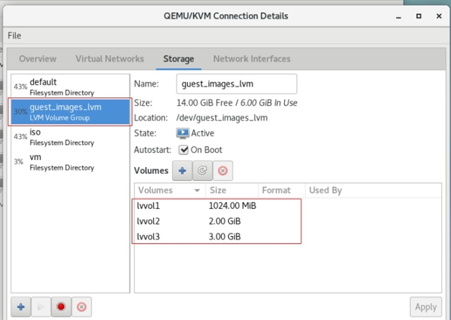Sort by Volumes column arrow
This screenshot has width=451, height=320.
coord(197,190)
